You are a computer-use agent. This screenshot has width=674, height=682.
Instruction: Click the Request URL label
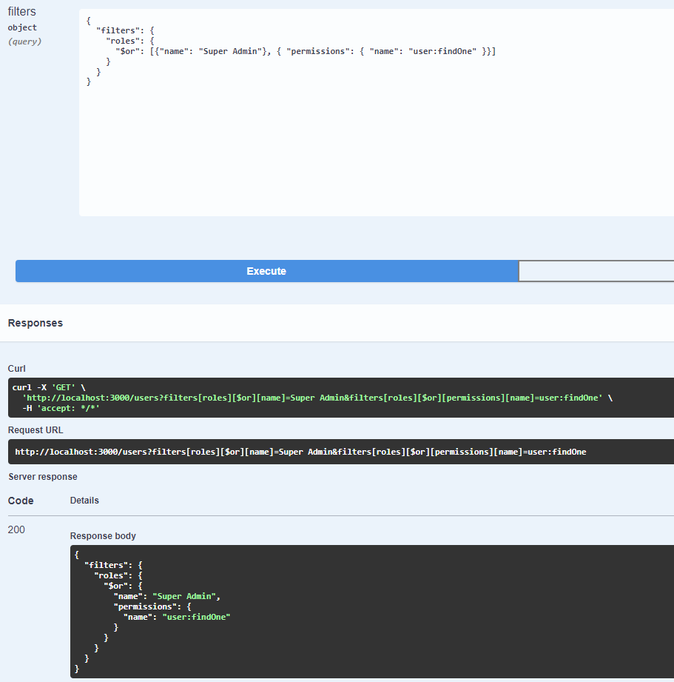(x=36, y=429)
